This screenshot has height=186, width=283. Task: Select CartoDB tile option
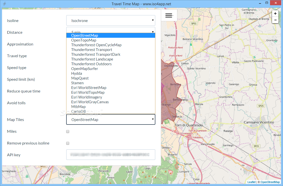tap(111, 111)
